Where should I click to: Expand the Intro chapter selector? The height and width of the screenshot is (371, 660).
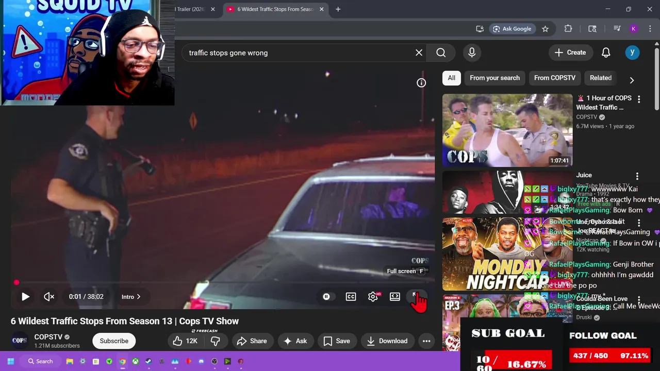pyautogui.click(x=131, y=297)
